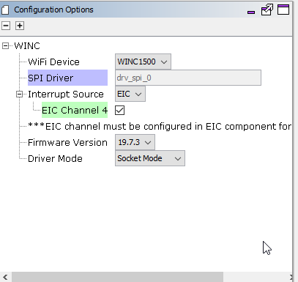Collapse the Interrupt Source tree node
The width and height of the screenshot is (298, 282).
[19, 94]
